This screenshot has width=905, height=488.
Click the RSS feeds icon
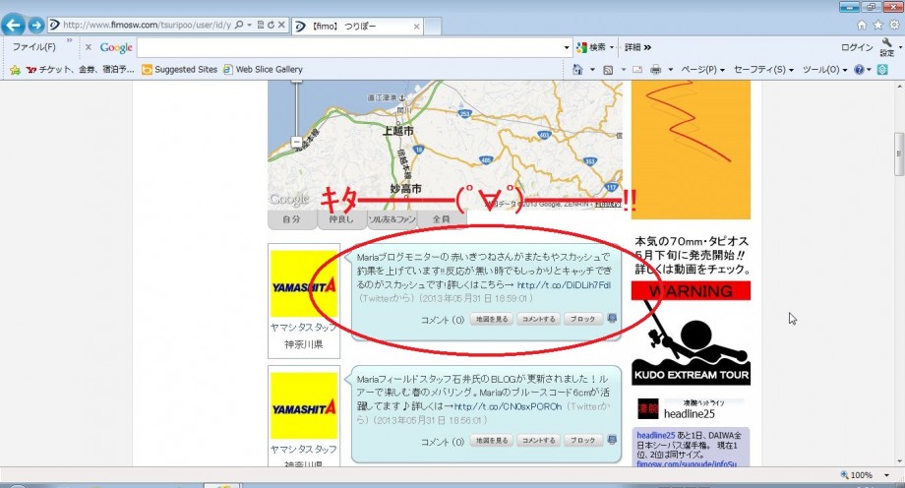(608, 70)
